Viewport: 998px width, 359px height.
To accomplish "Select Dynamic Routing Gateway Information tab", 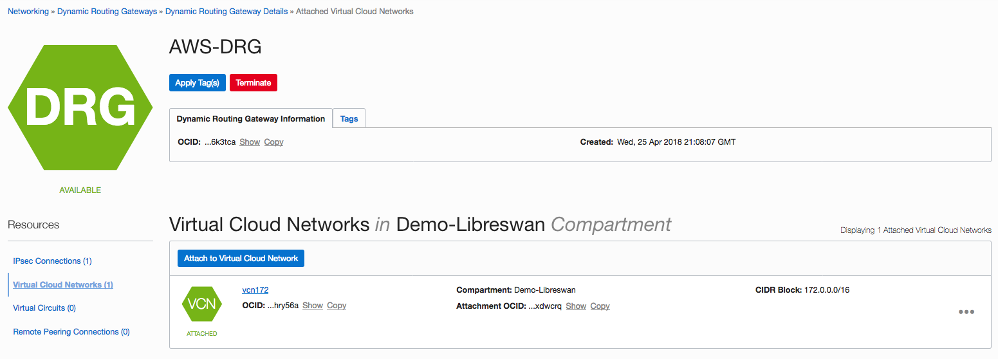I will point(251,118).
